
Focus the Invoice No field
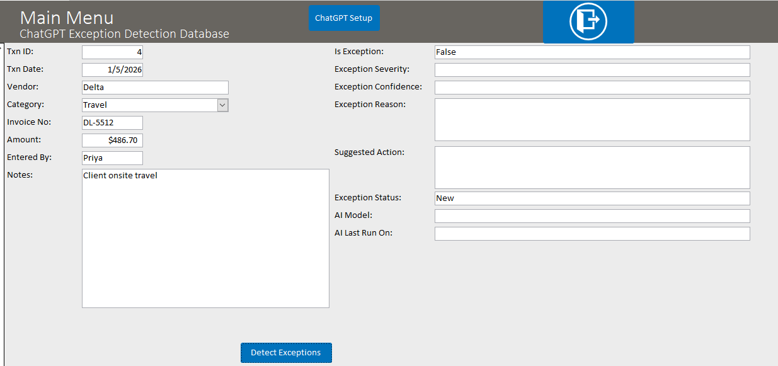pyautogui.click(x=112, y=123)
